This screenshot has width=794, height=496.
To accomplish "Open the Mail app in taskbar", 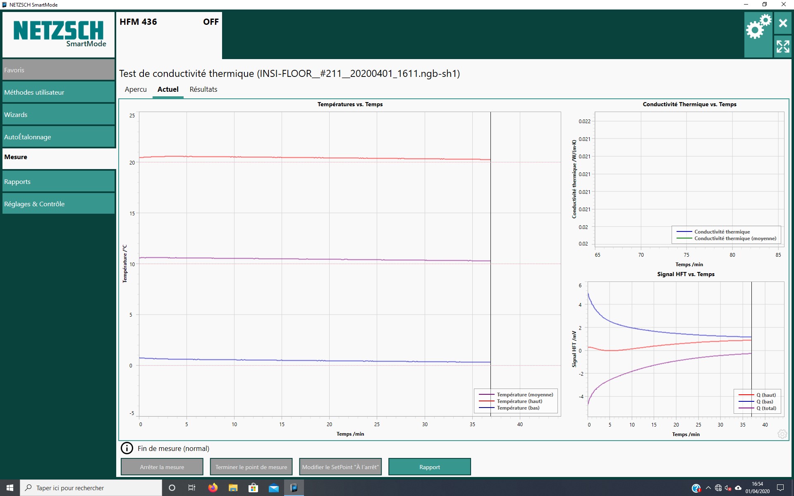I will pyautogui.click(x=273, y=488).
